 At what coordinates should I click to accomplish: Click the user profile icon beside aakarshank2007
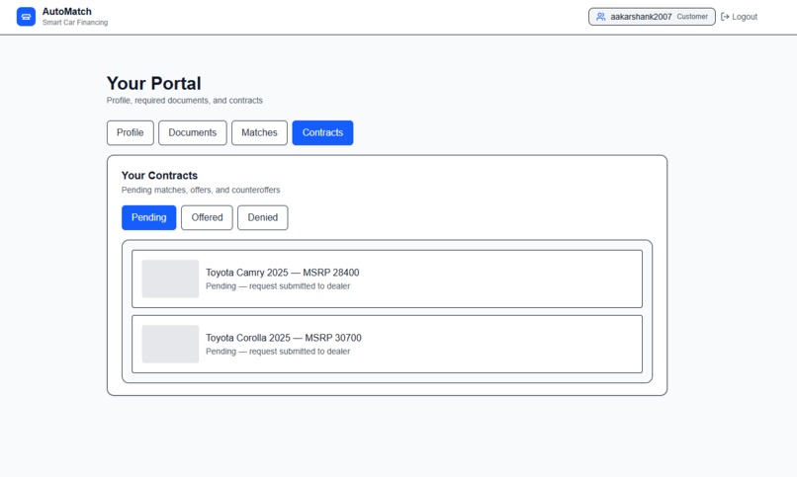[600, 17]
